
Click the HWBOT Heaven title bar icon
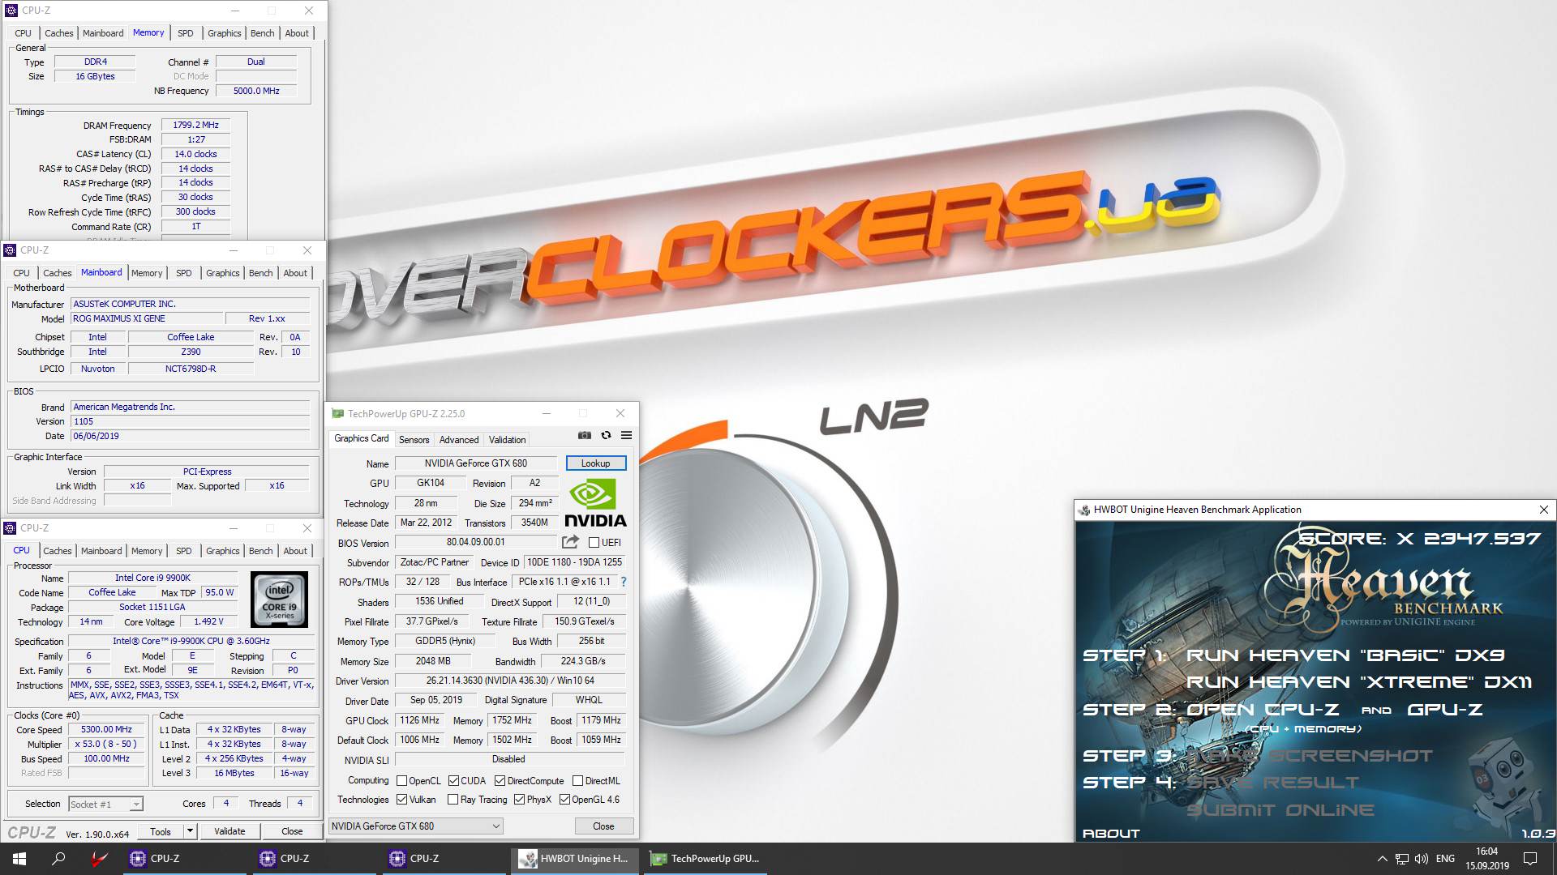pyautogui.click(x=1084, y=510)
